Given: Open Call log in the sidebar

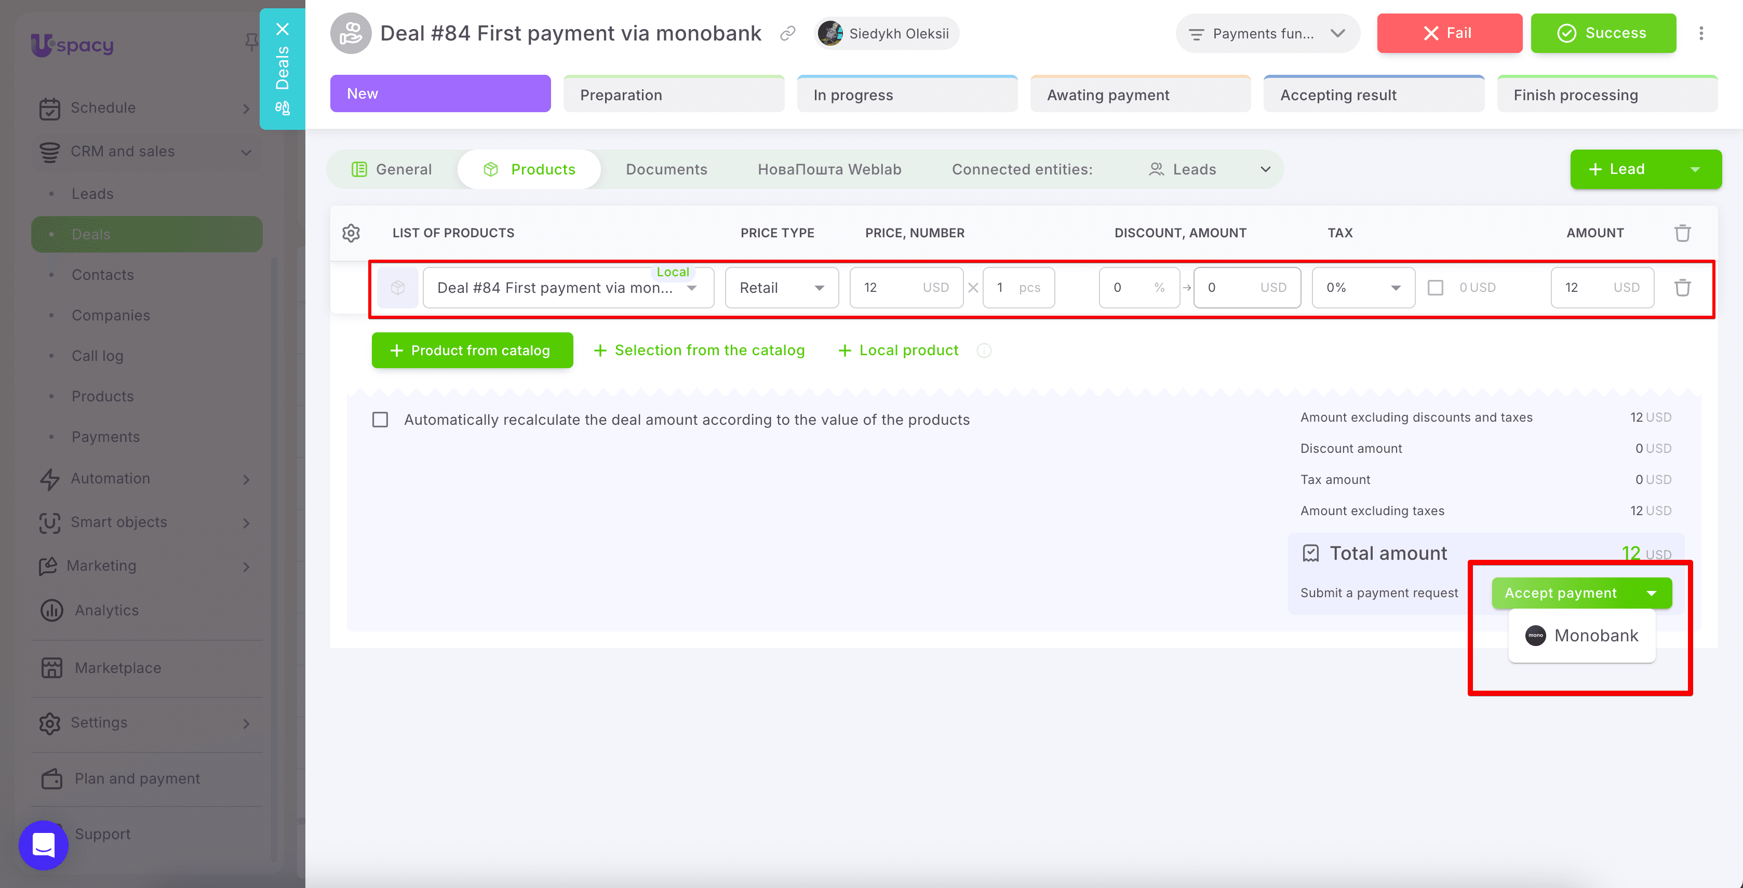Looking at the screenshot, I should tap(98, 356).
